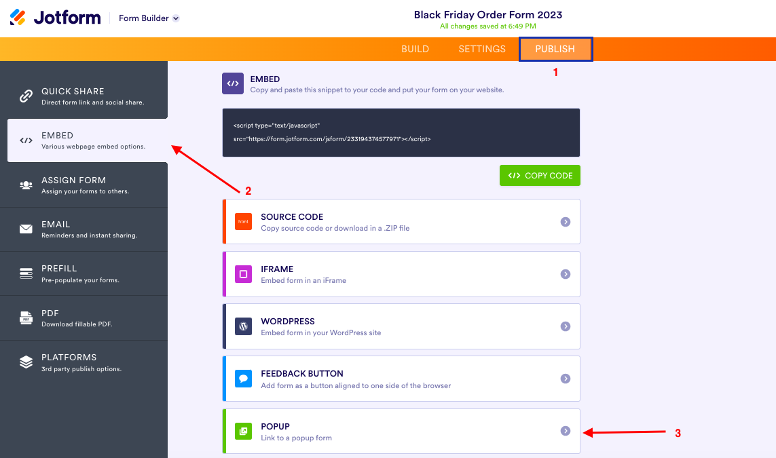Click 'Embed form in your WordPress site' text
776x458 pixels.
pos(320,333)
